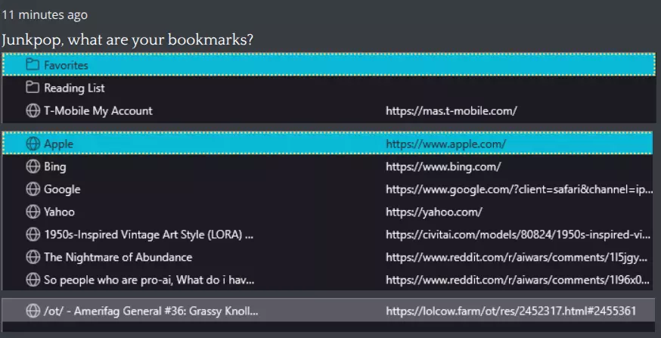Click the Reading List folder icon
This screenshot has width=661, height=338.
(33, 87)
